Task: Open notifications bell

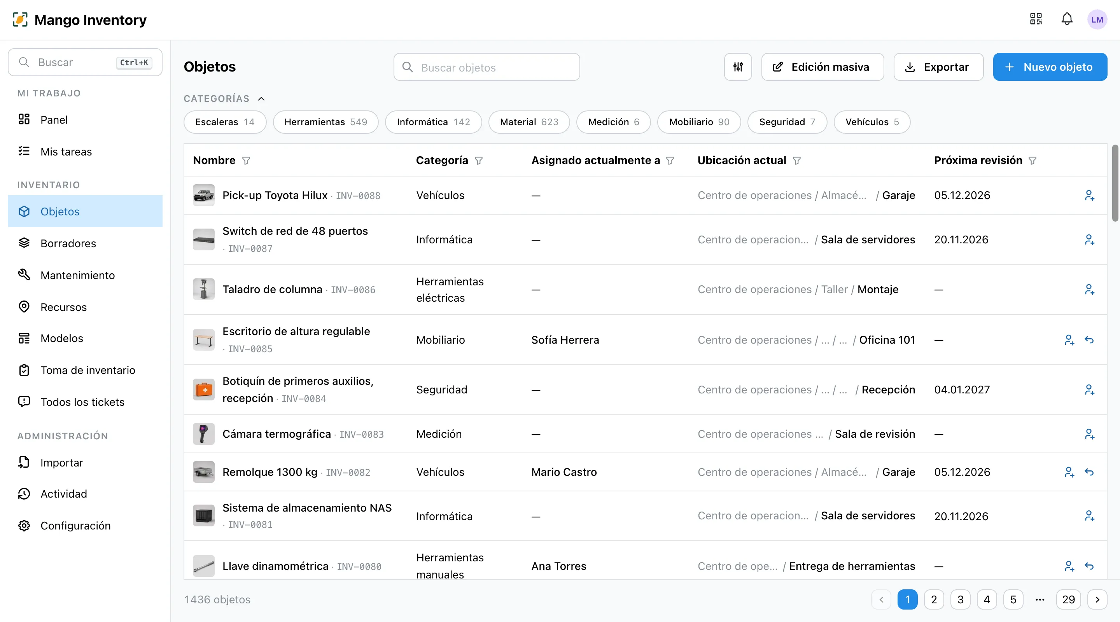Action: [x=1067, y=19]
